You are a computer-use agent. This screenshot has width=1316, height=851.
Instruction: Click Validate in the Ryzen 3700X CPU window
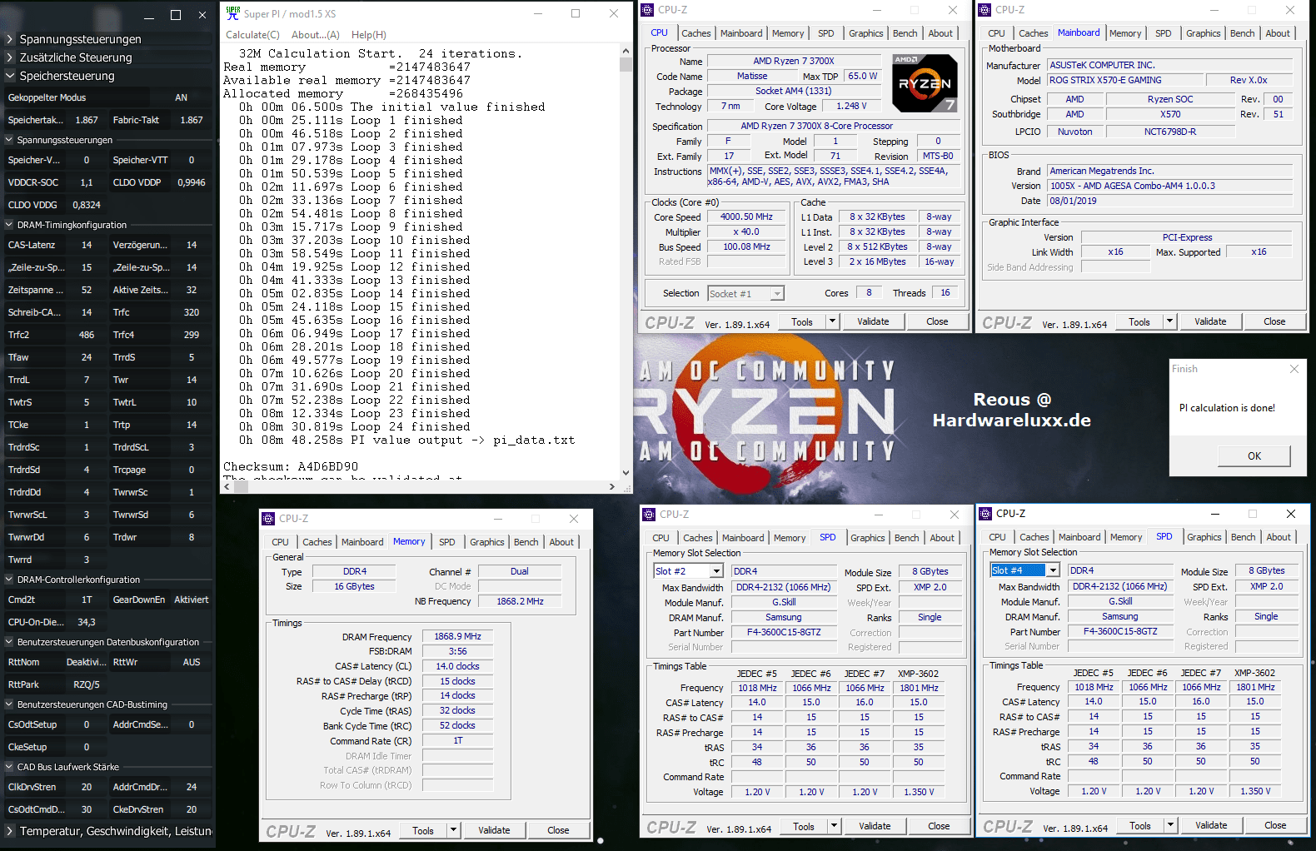(873, 321)
